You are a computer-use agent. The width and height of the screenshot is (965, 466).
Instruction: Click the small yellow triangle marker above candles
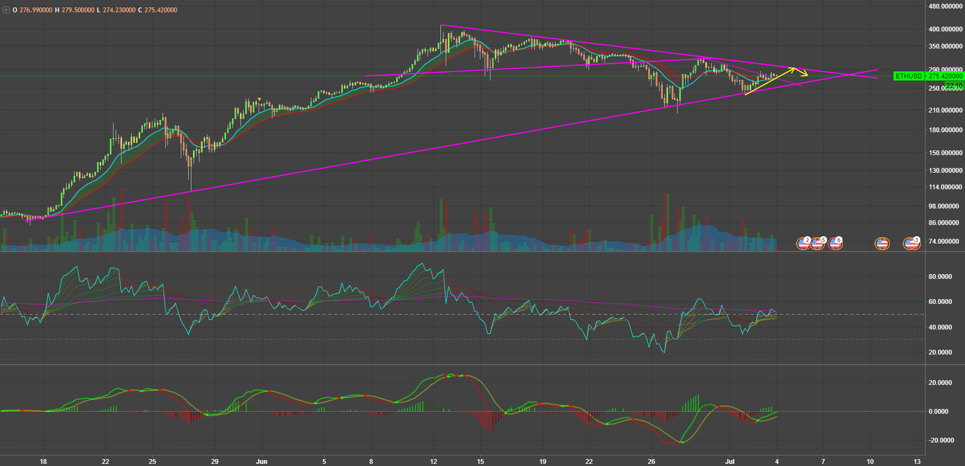click(259, 99)
